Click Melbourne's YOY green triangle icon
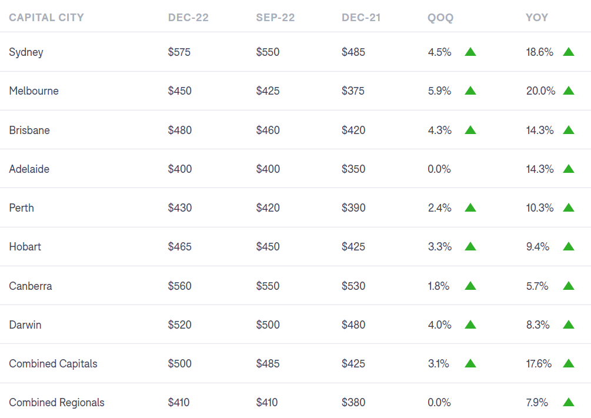The width and height of the screenshot is (591, 418). pos(568,91)
